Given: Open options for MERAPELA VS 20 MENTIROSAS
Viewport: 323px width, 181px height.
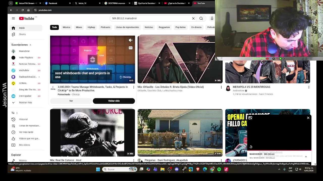Looking at the screenshot, I should pyautogui.click(x=309, y=87).
